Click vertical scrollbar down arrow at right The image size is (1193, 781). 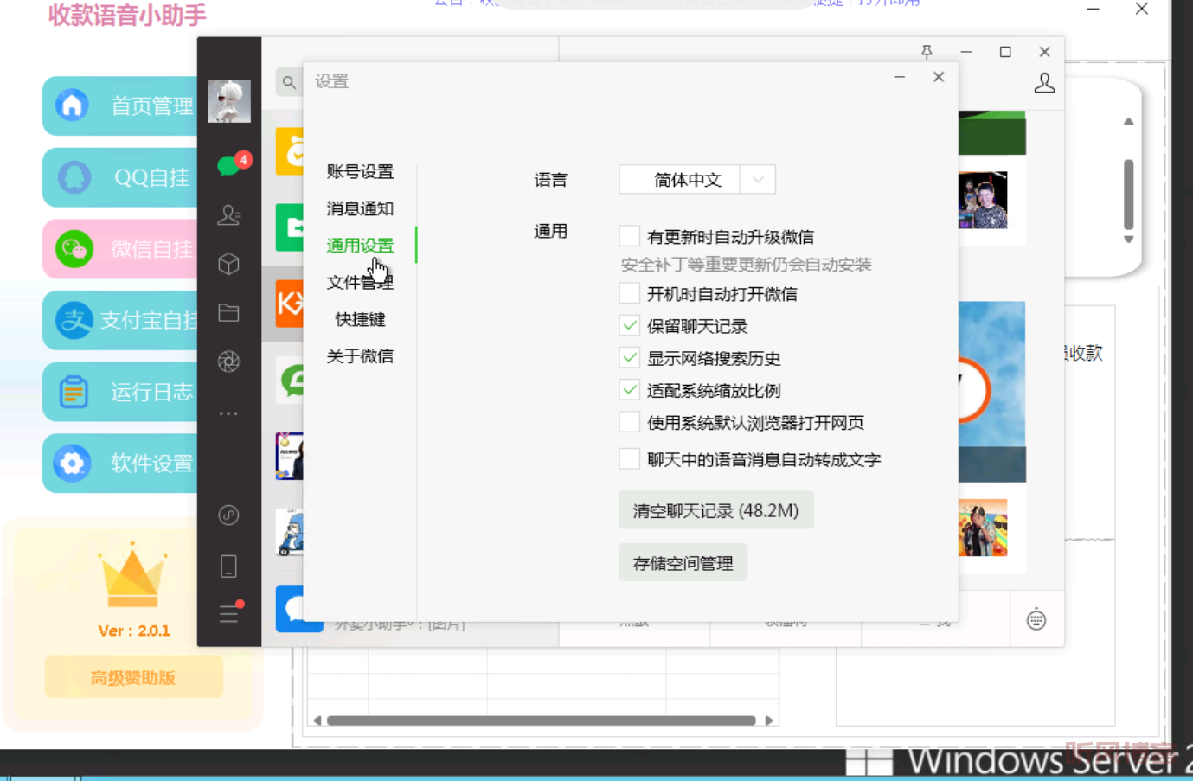pos(1128,240)
